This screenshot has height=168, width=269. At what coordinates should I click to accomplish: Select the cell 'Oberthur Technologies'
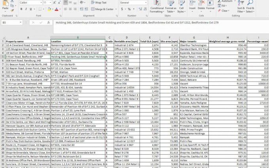click(x=194, y=45)
